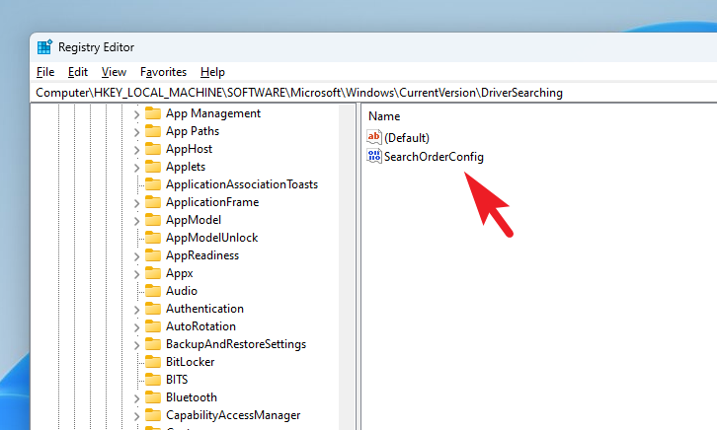Expand the App Paths key
Viewport: 717px width, 430px height.
coord(136,132)
